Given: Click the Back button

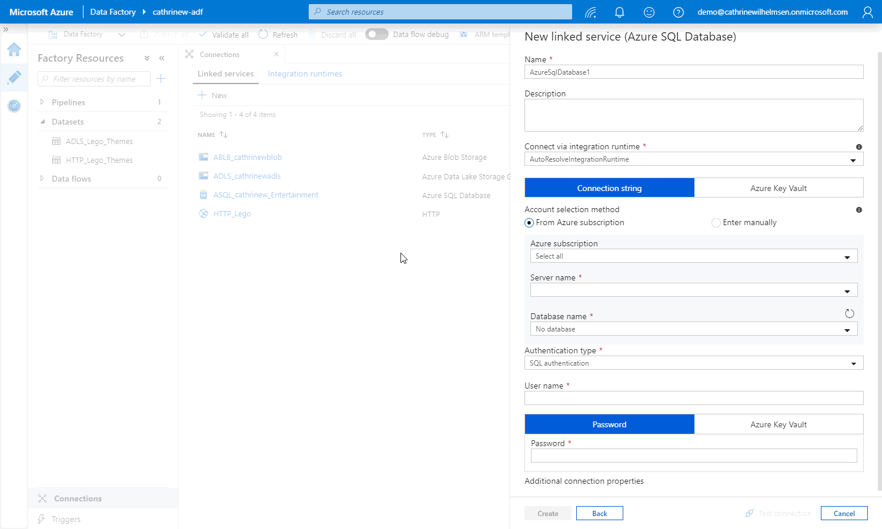Looking at the screenshot, I should pos(599,513).
